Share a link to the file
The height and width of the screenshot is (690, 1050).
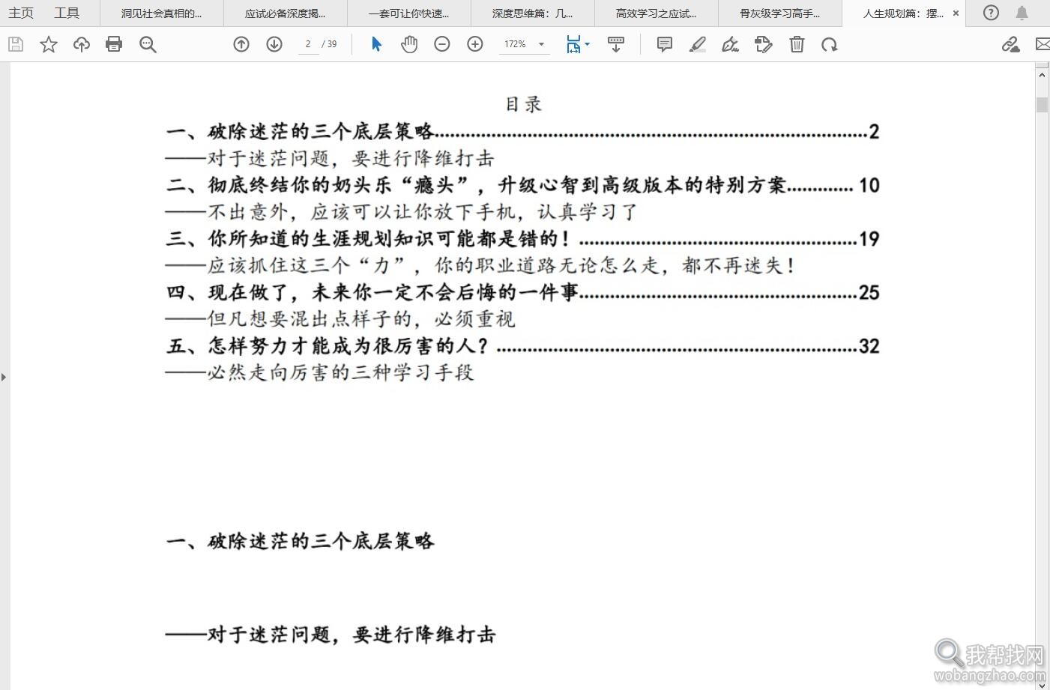(1011, 45)
